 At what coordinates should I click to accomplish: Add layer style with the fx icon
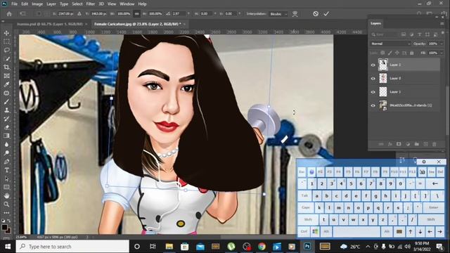390,144
